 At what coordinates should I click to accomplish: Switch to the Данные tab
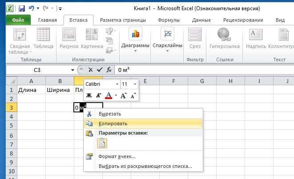click(201, 20)
